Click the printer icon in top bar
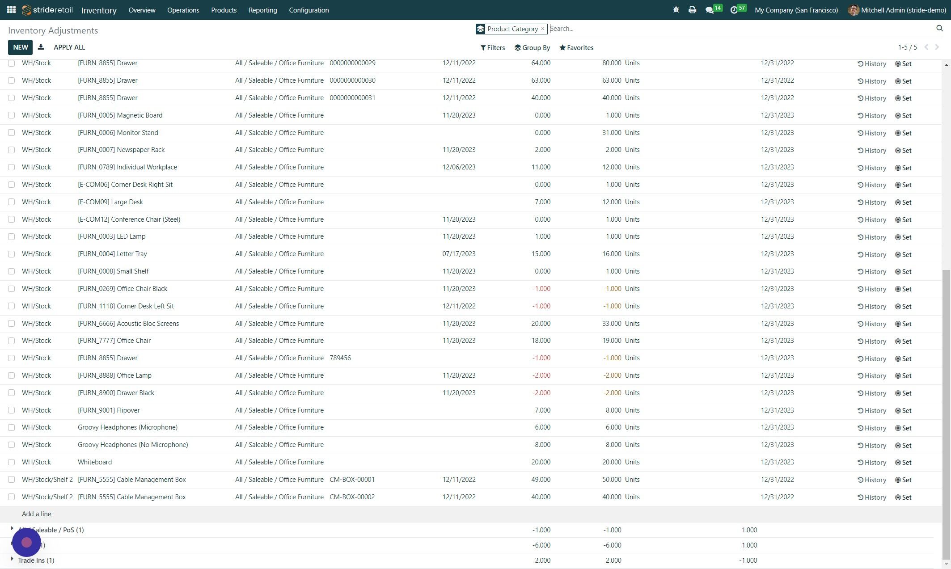Viewport: 951px width, 569px height. click(692, 10)
